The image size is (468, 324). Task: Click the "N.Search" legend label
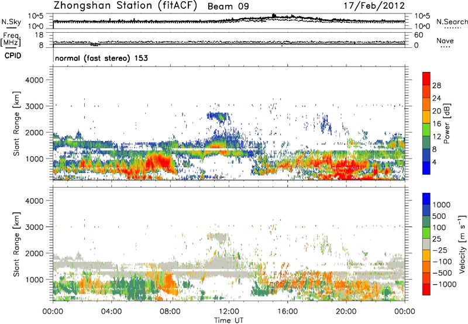(452, 22)
